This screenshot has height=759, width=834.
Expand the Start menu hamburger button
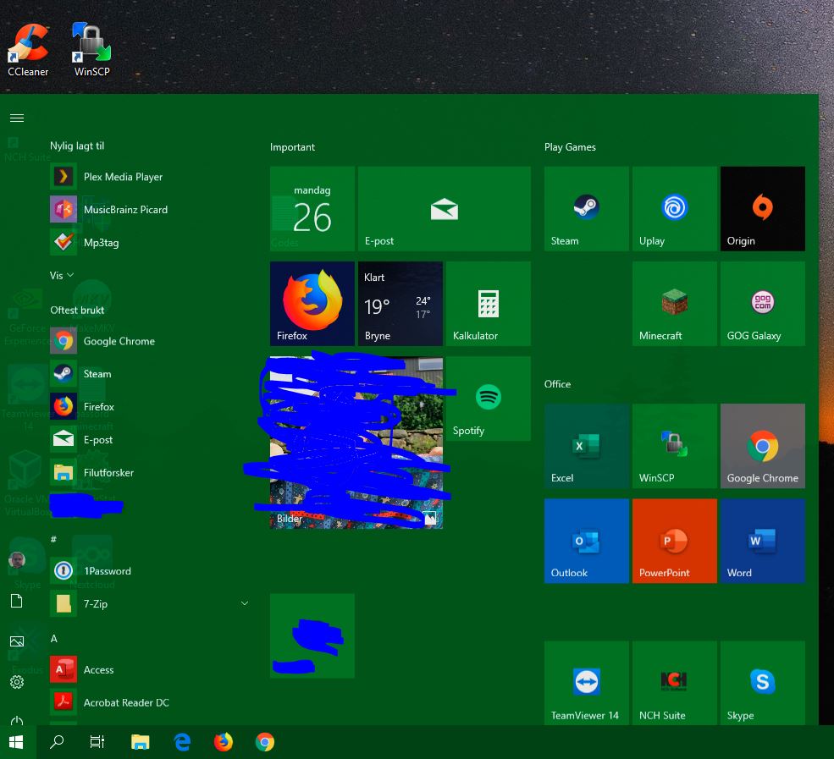tap(17, 118)
